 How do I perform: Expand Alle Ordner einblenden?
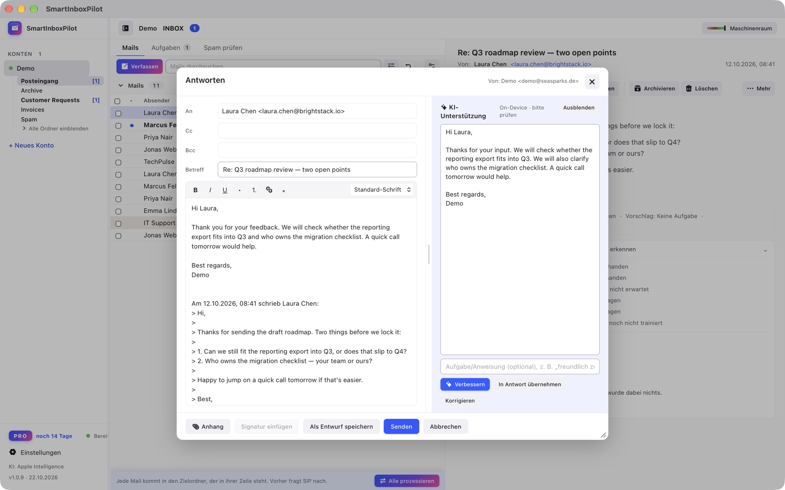coord(55,128)
